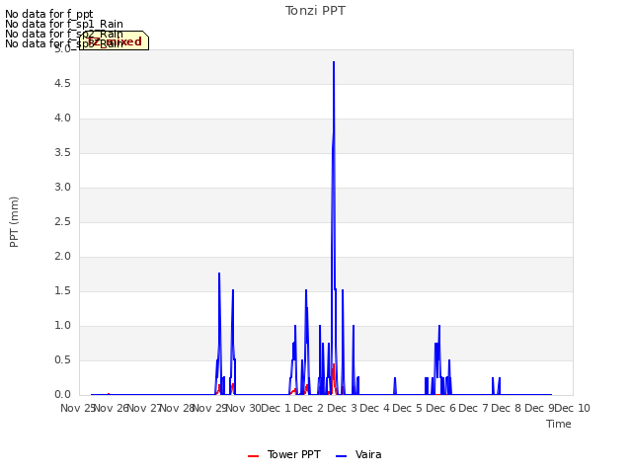Click the Dec 6 blue peak at 1.0 mm
The height and width of the screenshot is (474, 632).
point(439,326)
